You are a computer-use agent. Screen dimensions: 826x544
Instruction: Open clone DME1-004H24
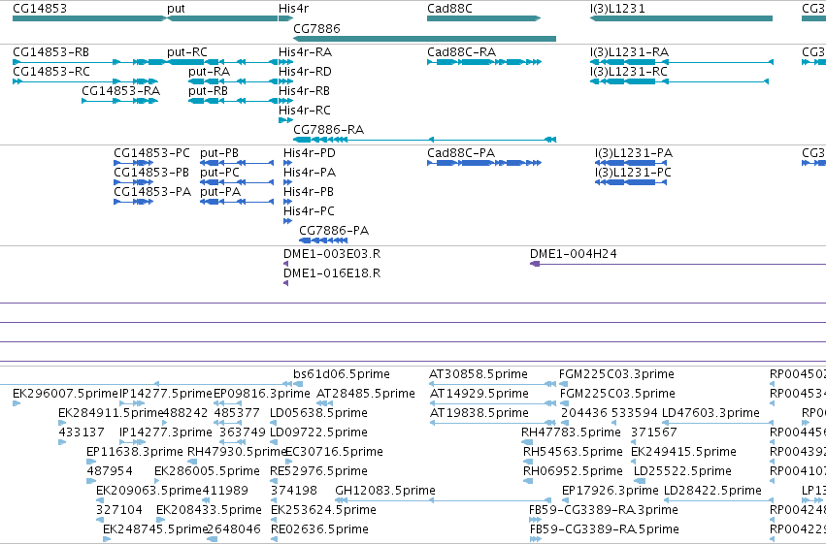(x=573, y=254)
